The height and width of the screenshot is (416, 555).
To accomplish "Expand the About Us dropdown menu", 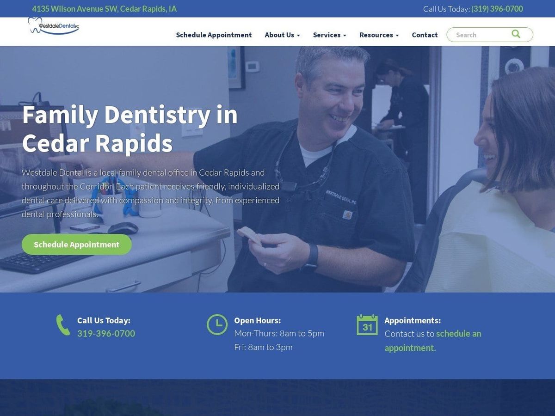I will [282, 35].
